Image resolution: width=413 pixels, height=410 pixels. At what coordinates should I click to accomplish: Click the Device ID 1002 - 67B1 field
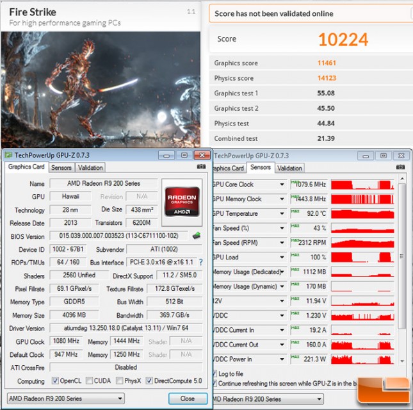(x=68, y=249)
